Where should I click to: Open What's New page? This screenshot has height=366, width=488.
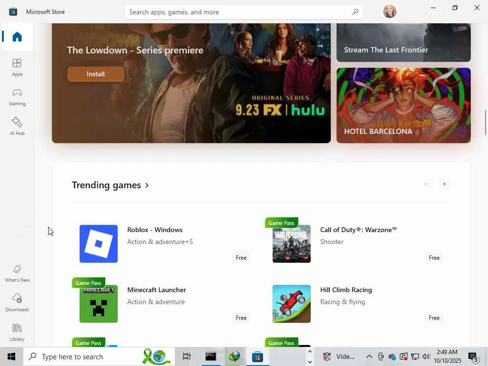[17, 273]
